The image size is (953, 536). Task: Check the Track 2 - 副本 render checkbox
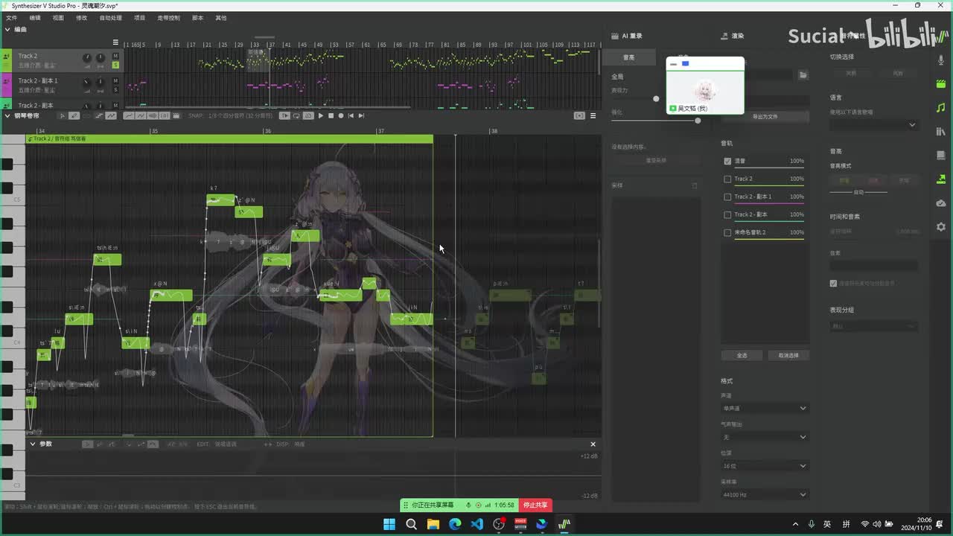click(x=727, y=214)
